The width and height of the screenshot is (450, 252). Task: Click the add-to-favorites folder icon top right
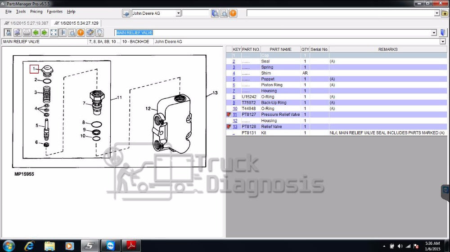[445, 13]
